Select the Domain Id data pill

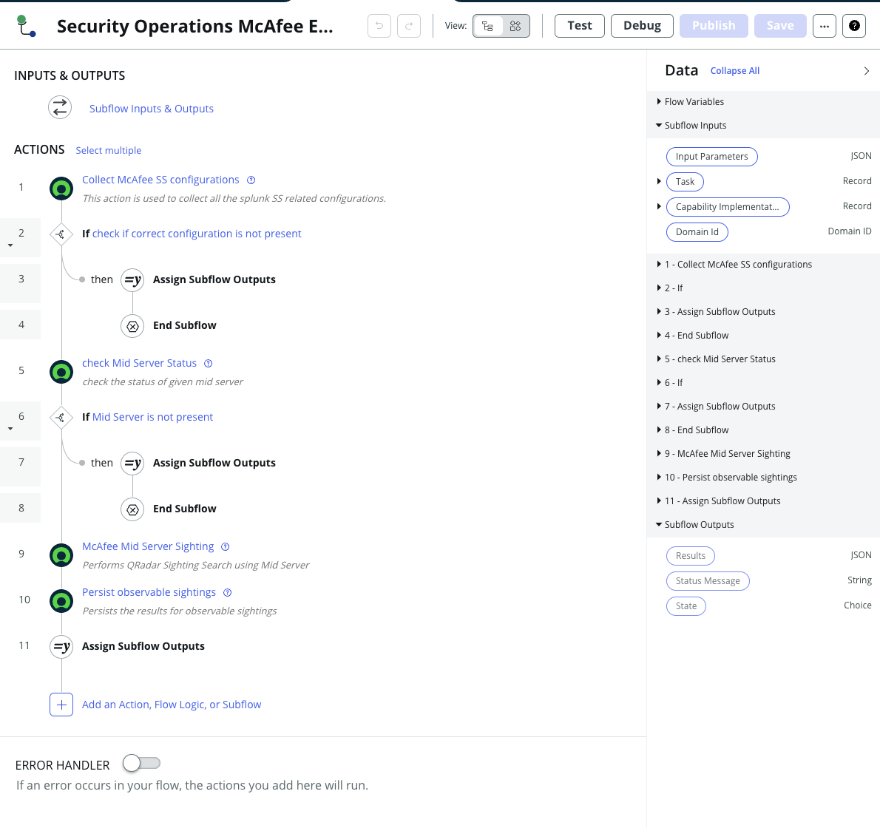[697, 232]
